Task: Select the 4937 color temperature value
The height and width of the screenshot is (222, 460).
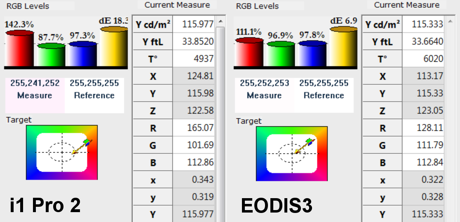Action: click(x=194, y=59)
